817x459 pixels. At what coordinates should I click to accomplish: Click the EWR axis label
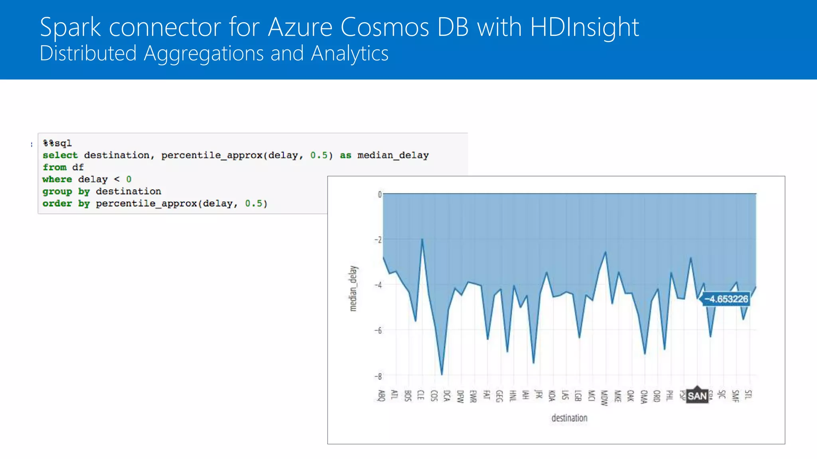473,396
